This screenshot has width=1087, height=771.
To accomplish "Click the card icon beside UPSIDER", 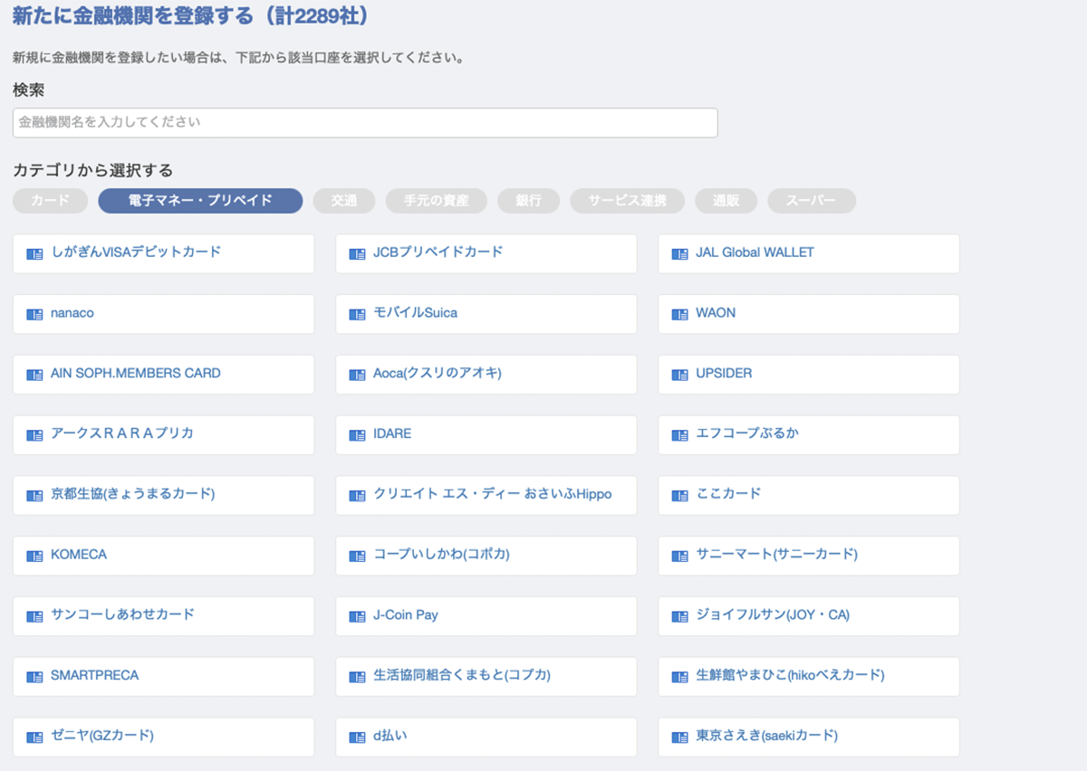I will pyautogui.click(x=679, y=375).
